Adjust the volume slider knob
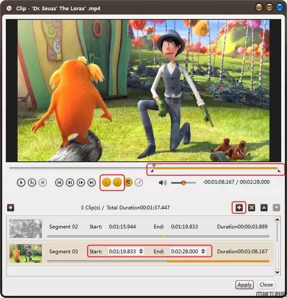 183,183
